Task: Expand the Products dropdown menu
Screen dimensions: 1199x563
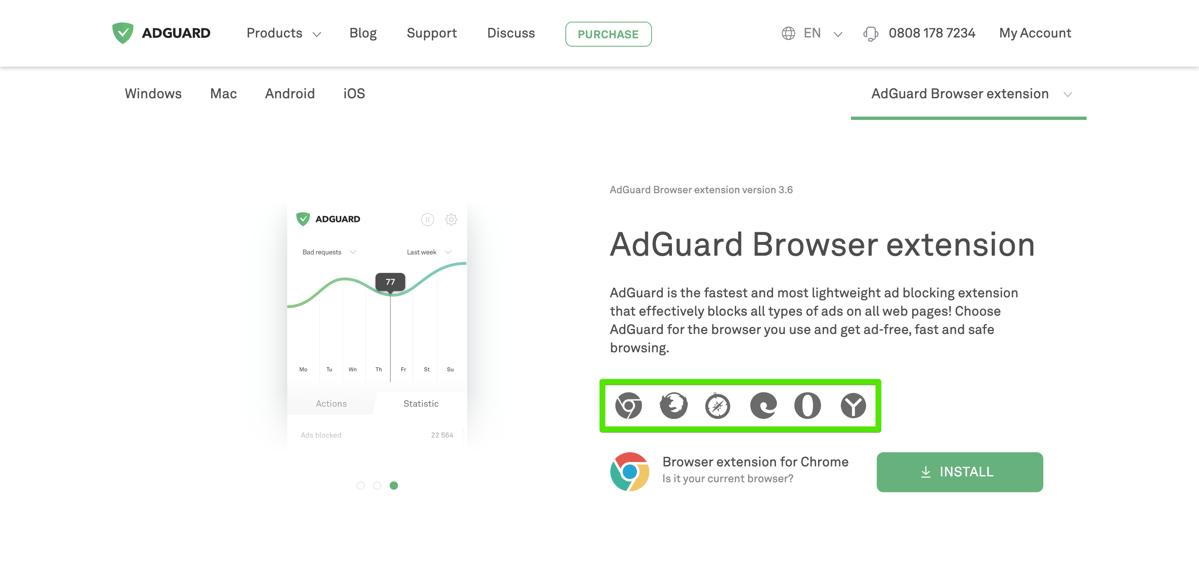Action: [283, 33]
